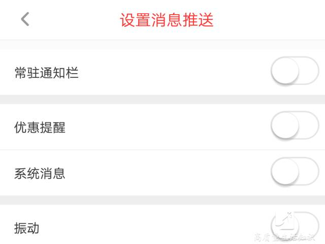Enable the 优惠提醒 switch
Screen dimensions: 325x244
tap(295, 126)
